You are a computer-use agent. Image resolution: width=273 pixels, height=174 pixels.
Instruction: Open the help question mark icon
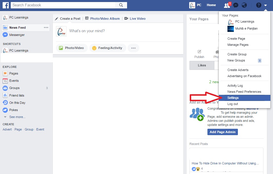point(258,5)
